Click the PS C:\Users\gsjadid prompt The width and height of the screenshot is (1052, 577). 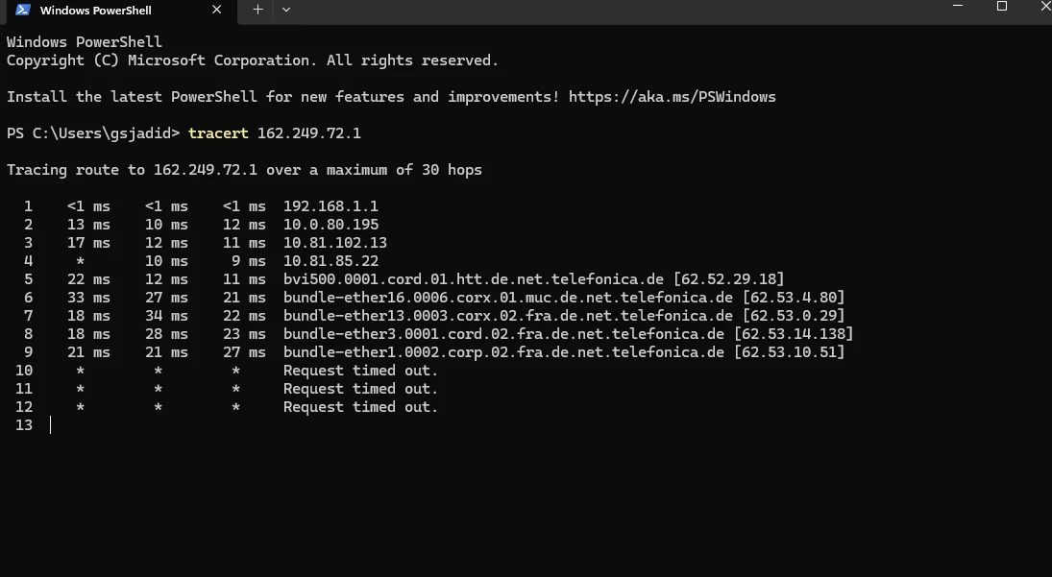point(93,133)
